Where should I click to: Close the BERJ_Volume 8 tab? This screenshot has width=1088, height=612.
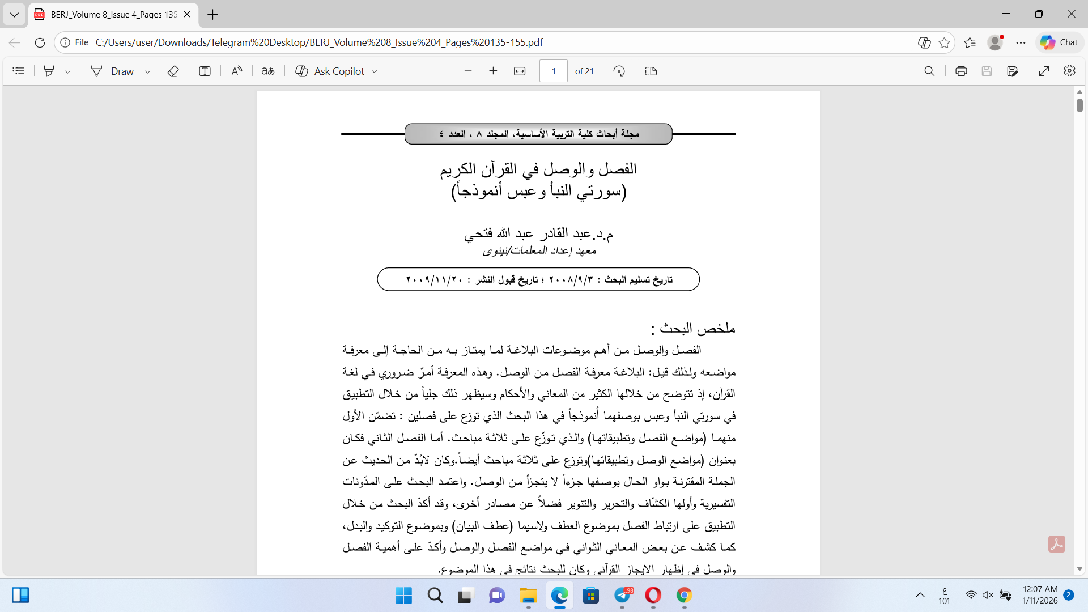pos(187,15)
